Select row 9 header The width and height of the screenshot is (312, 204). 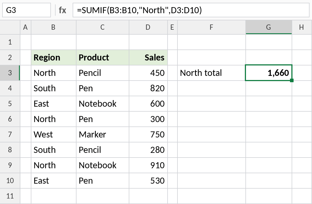coord(10,165)
